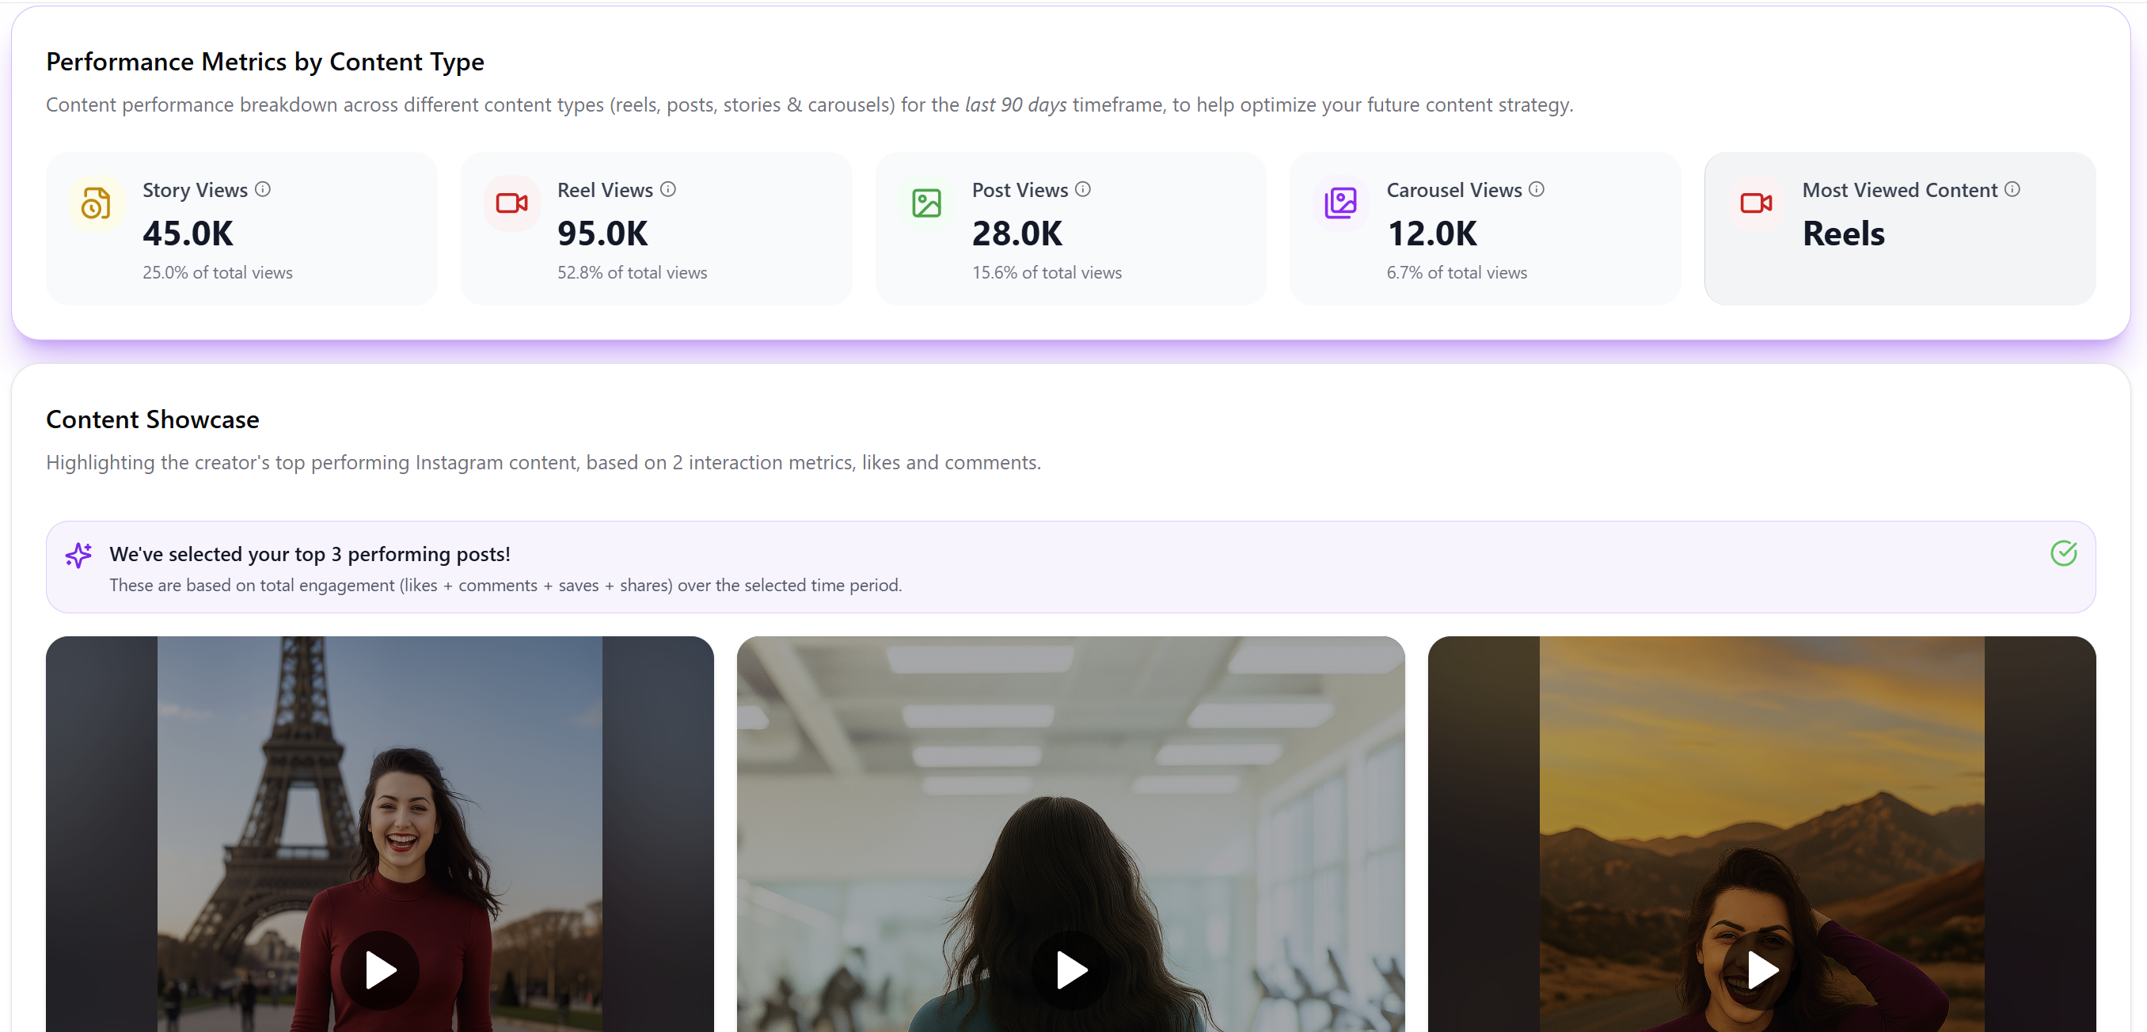This screenshot has width=2147, height=1032.
Task: Click the green Post Views image icon
Action: (926, 203)
